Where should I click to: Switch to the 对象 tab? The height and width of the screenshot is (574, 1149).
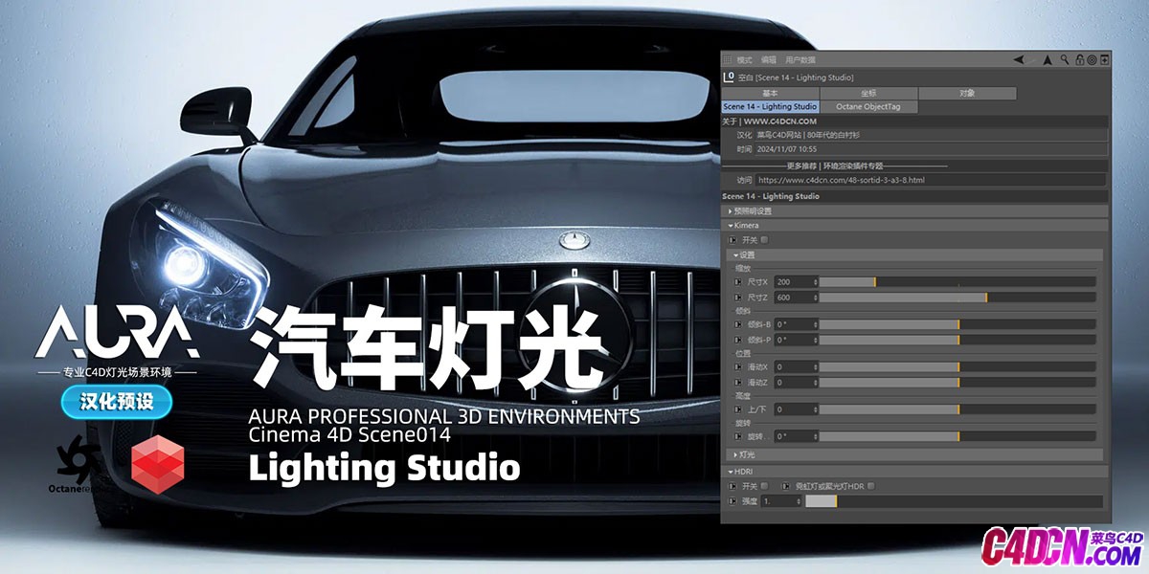click(967, 94)
